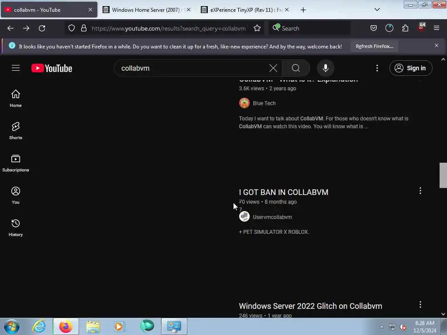
Task: Click the circular timer toolbar icon
Action: point(389,28)
